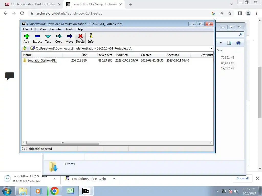Click the webpage vertical scrollbar thumb
Image resolution: width=262 pixels, height=196 pixels.
click(x=260, y=92)
